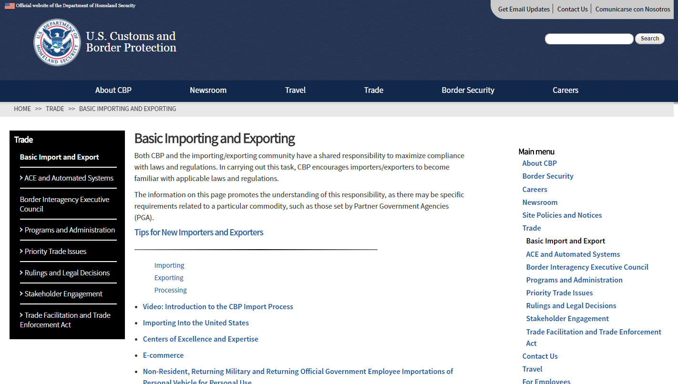Click the Basic Importing and Exporting page heading
The height and width of the screenshot is (384, 678).
215,139
